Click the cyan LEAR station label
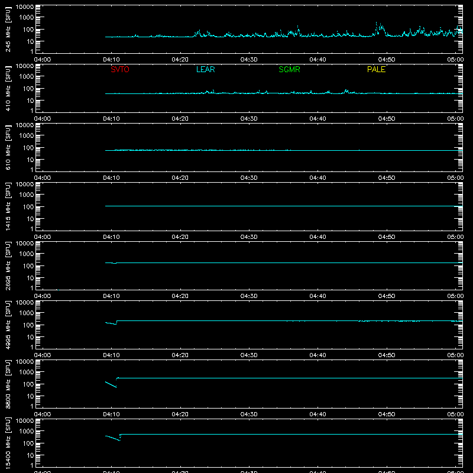The width and height of the screenshot is (473, 473). [205, 69]
